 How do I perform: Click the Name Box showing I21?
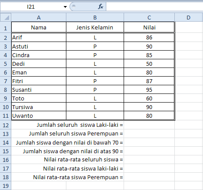[31, 7]
